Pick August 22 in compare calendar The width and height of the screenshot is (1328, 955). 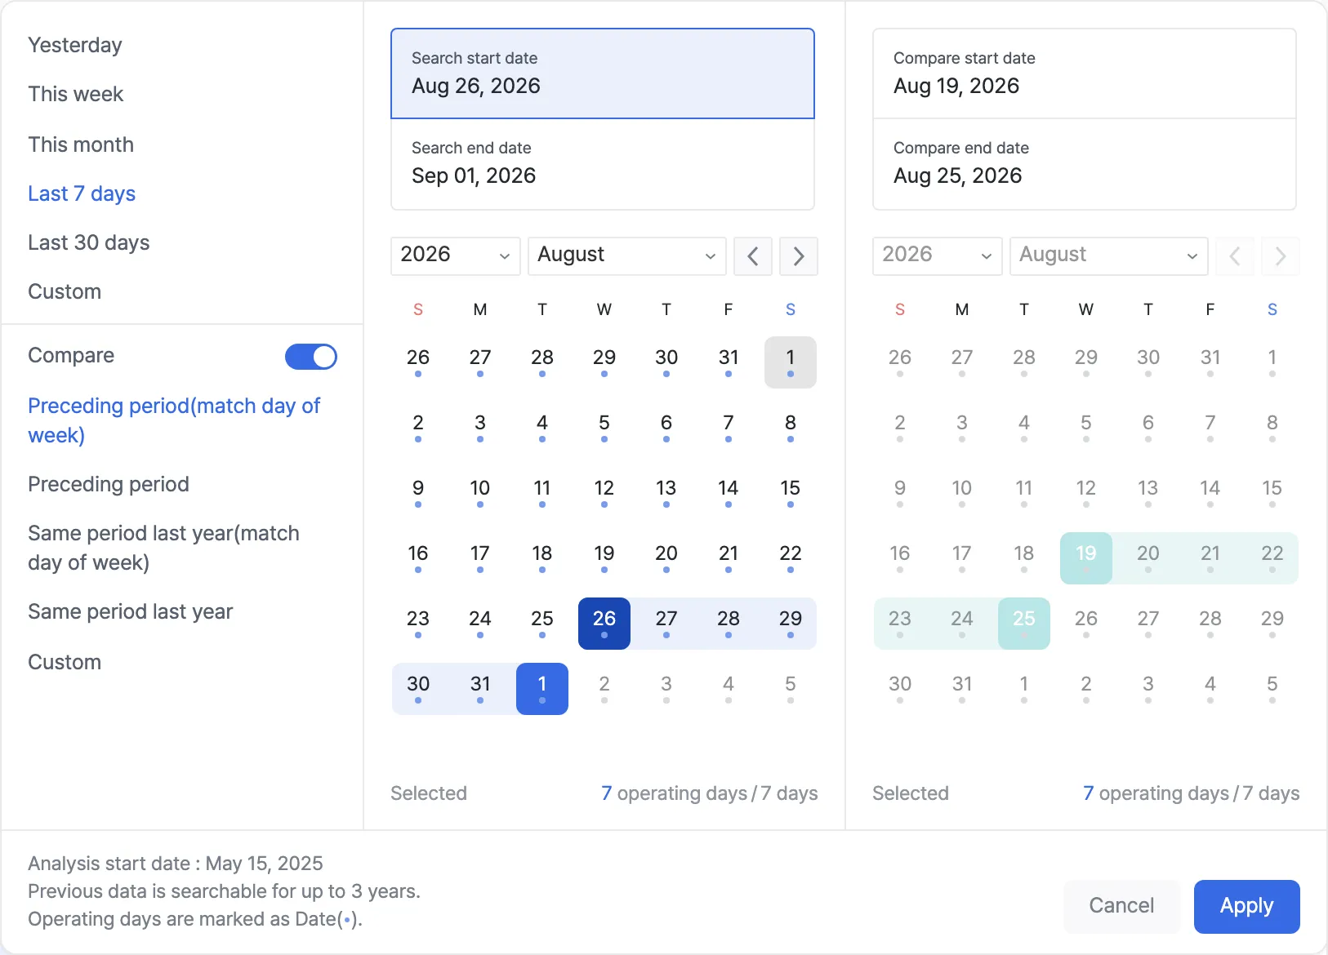point(1272,558)
